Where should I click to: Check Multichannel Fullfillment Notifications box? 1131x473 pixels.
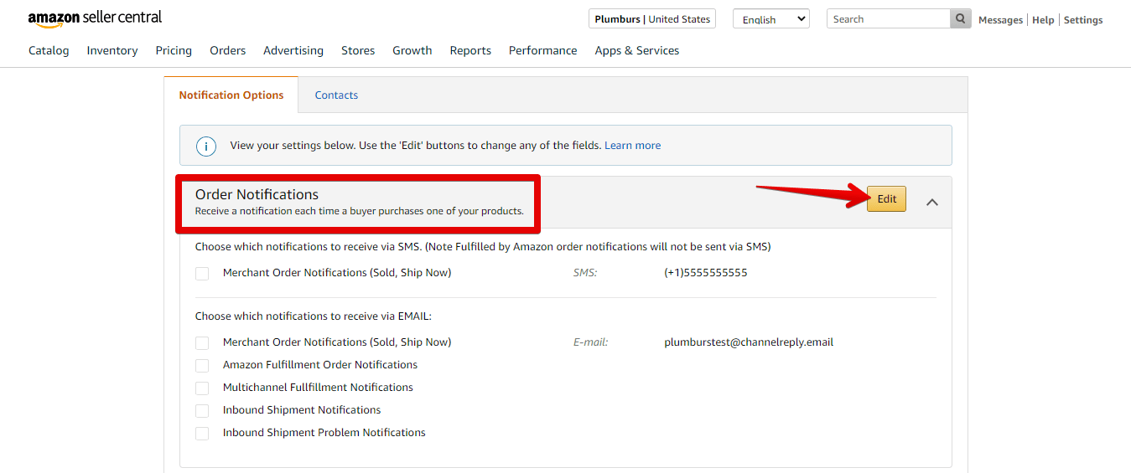(202, 388)
